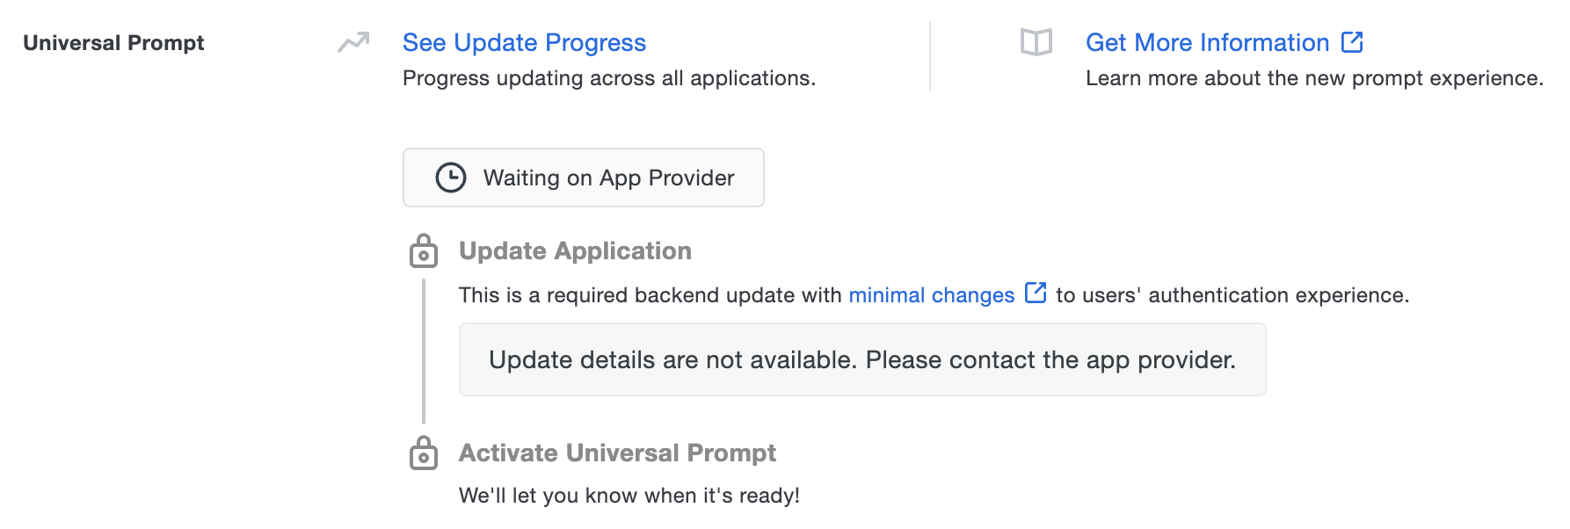Click the clock icon beside Waiting on App Provider

point(449,178)
